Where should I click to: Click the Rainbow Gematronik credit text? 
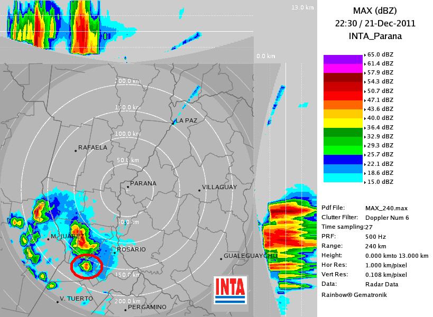[354, 295]
